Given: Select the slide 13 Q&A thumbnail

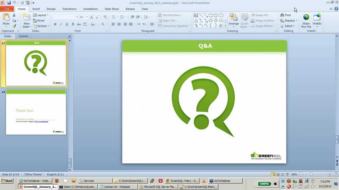Looking at the screenshot, I should (x=36, y=64).
